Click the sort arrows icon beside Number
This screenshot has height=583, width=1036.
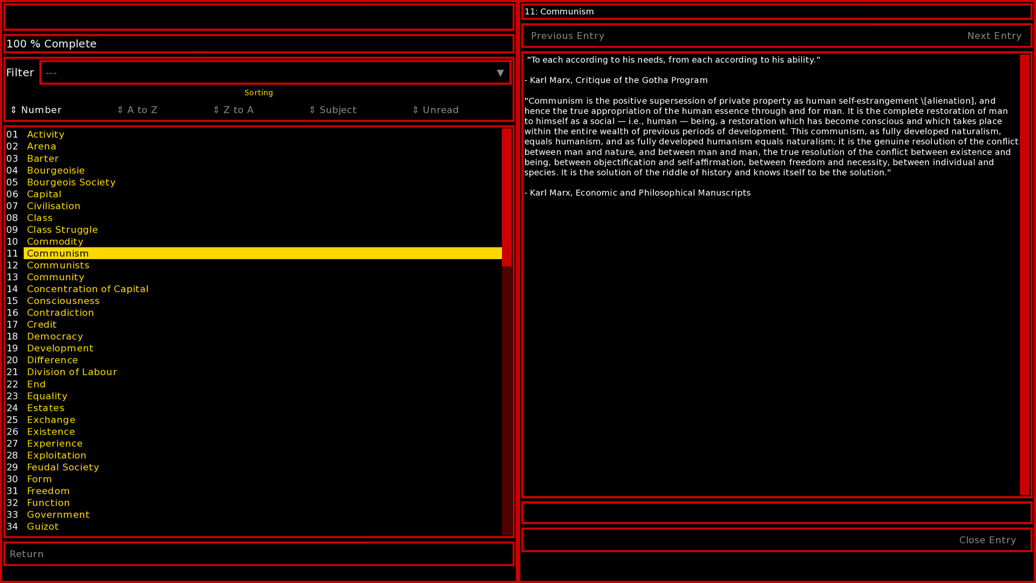coord(13,110)
